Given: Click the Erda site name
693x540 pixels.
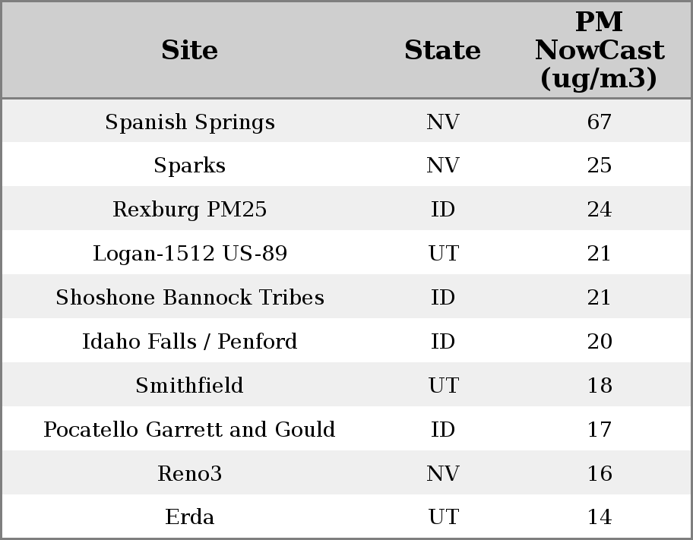Looking at the screenshot, I should 189,517.
